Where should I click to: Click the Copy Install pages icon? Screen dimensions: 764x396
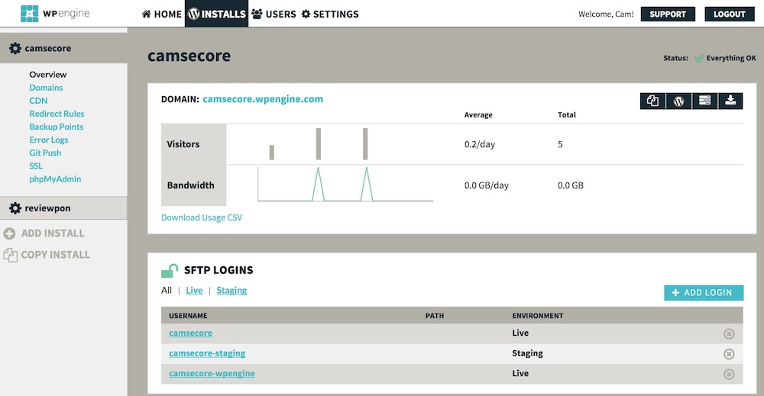tap(10, 255)
